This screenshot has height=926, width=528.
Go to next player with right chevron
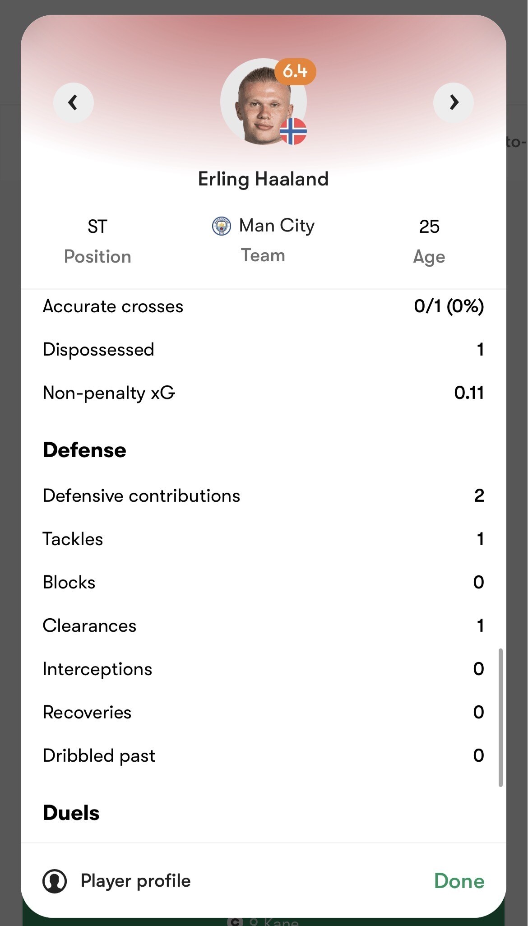point(454,103)
